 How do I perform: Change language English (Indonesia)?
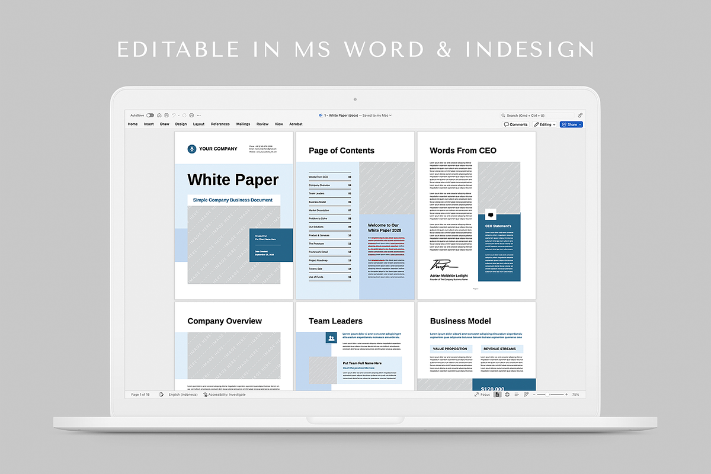point(182,395)
